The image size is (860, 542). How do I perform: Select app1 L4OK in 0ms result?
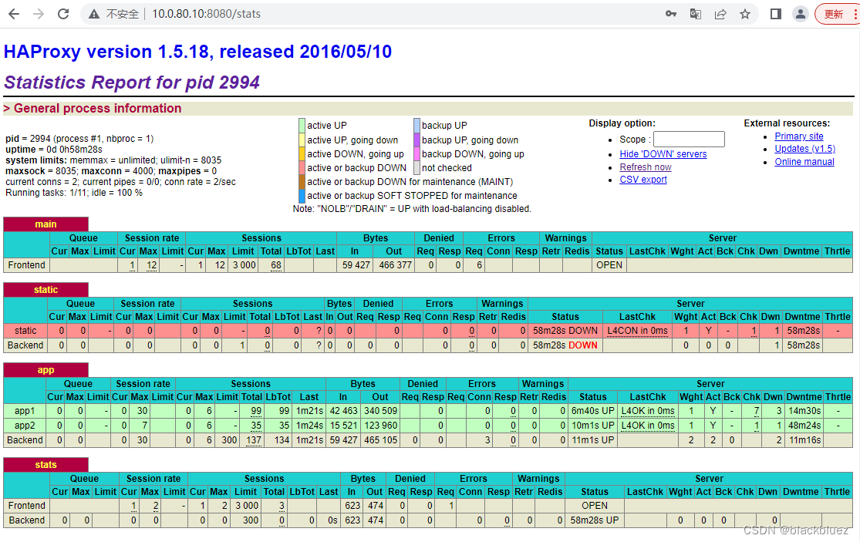(648, 411)
